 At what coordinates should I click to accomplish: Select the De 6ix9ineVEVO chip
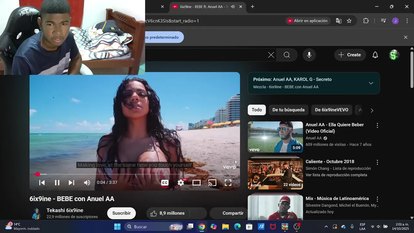[332, 110]
